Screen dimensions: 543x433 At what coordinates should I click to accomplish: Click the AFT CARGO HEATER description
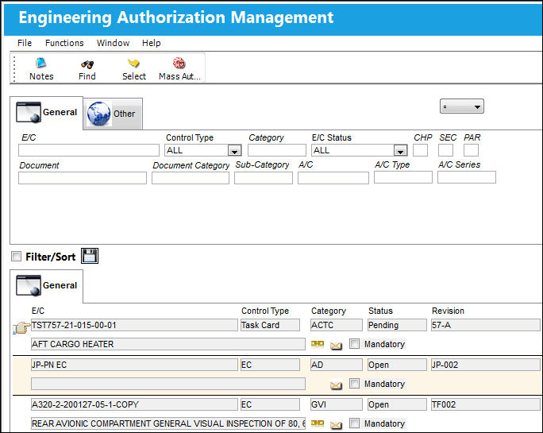tap(168, 344)
